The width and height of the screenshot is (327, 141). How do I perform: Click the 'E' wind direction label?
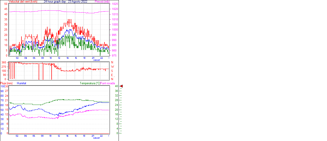coord(112,75)
